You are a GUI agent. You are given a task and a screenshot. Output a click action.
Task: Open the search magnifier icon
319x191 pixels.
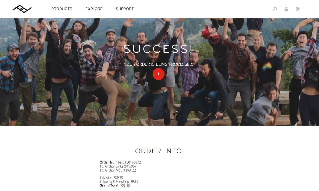coord(275,9)
